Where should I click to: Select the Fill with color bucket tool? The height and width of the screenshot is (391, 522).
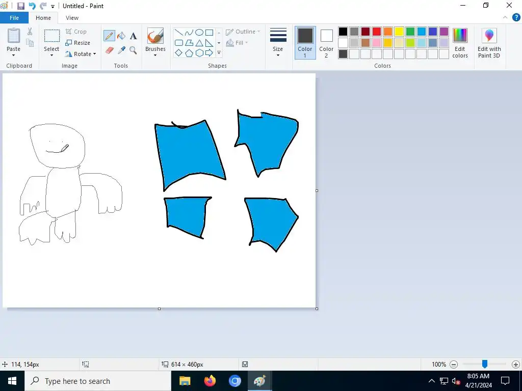[x=121, y=36]
